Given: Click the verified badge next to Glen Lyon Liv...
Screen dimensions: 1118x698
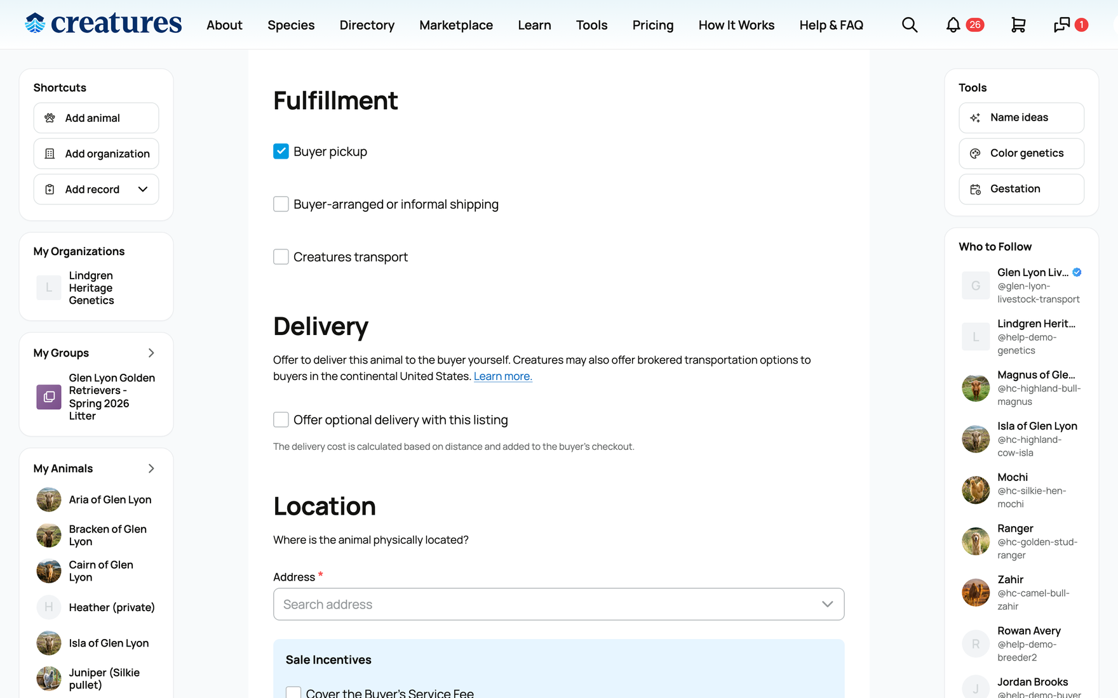Looking at the screenshot, I should click(x=1077, y=272).
